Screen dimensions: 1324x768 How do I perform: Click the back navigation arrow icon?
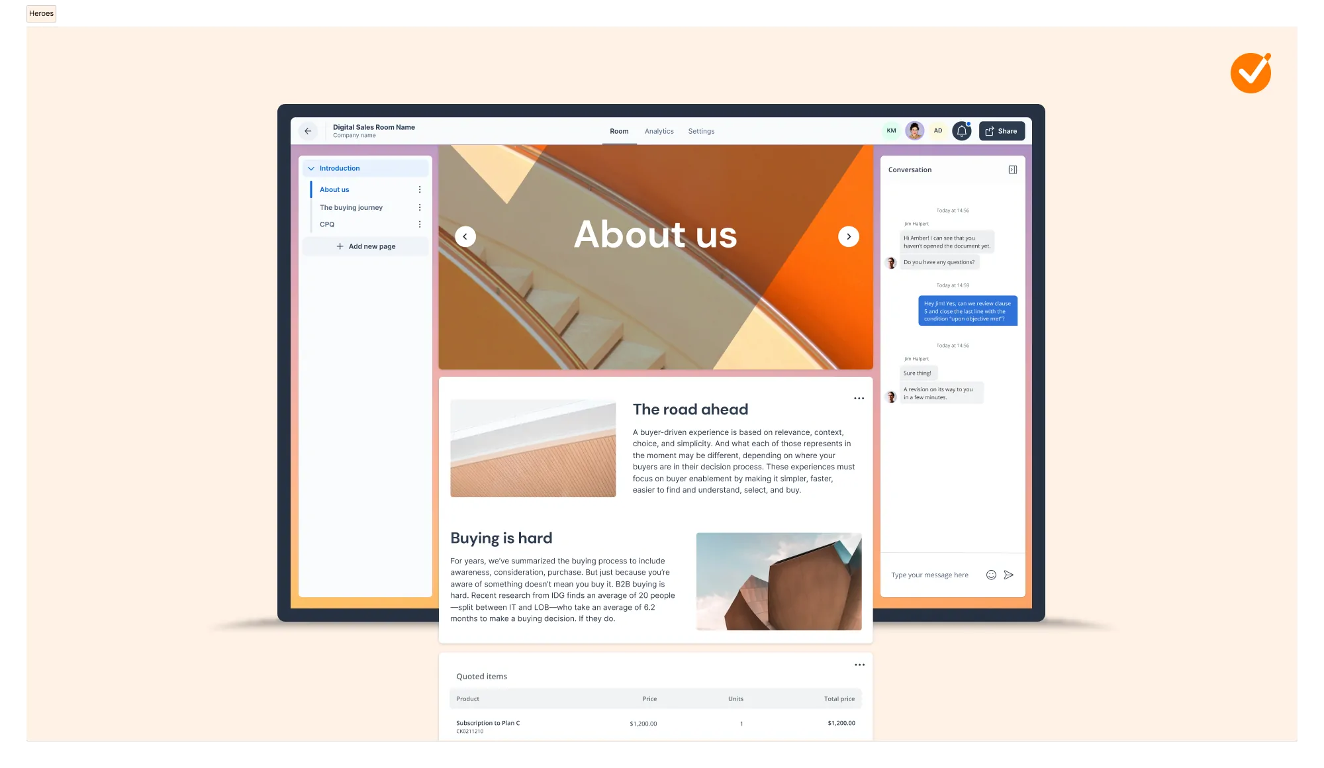(309, 130)
